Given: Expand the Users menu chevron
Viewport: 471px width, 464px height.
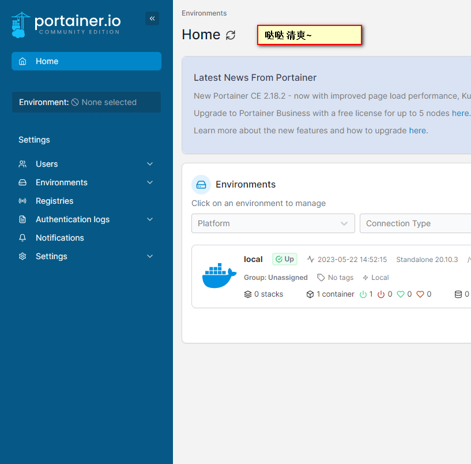Looking at the screenshot, I should pyautogui.click(x=150, y=164).
